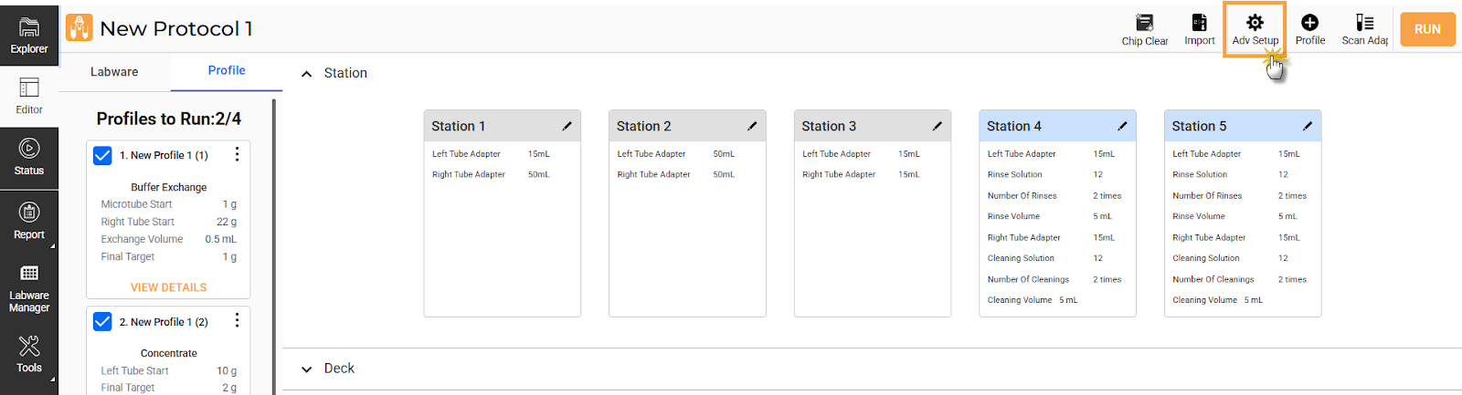Screen dimensions: 1462x395
Task: Open the Report sidebar section
Action: point(29,222)
